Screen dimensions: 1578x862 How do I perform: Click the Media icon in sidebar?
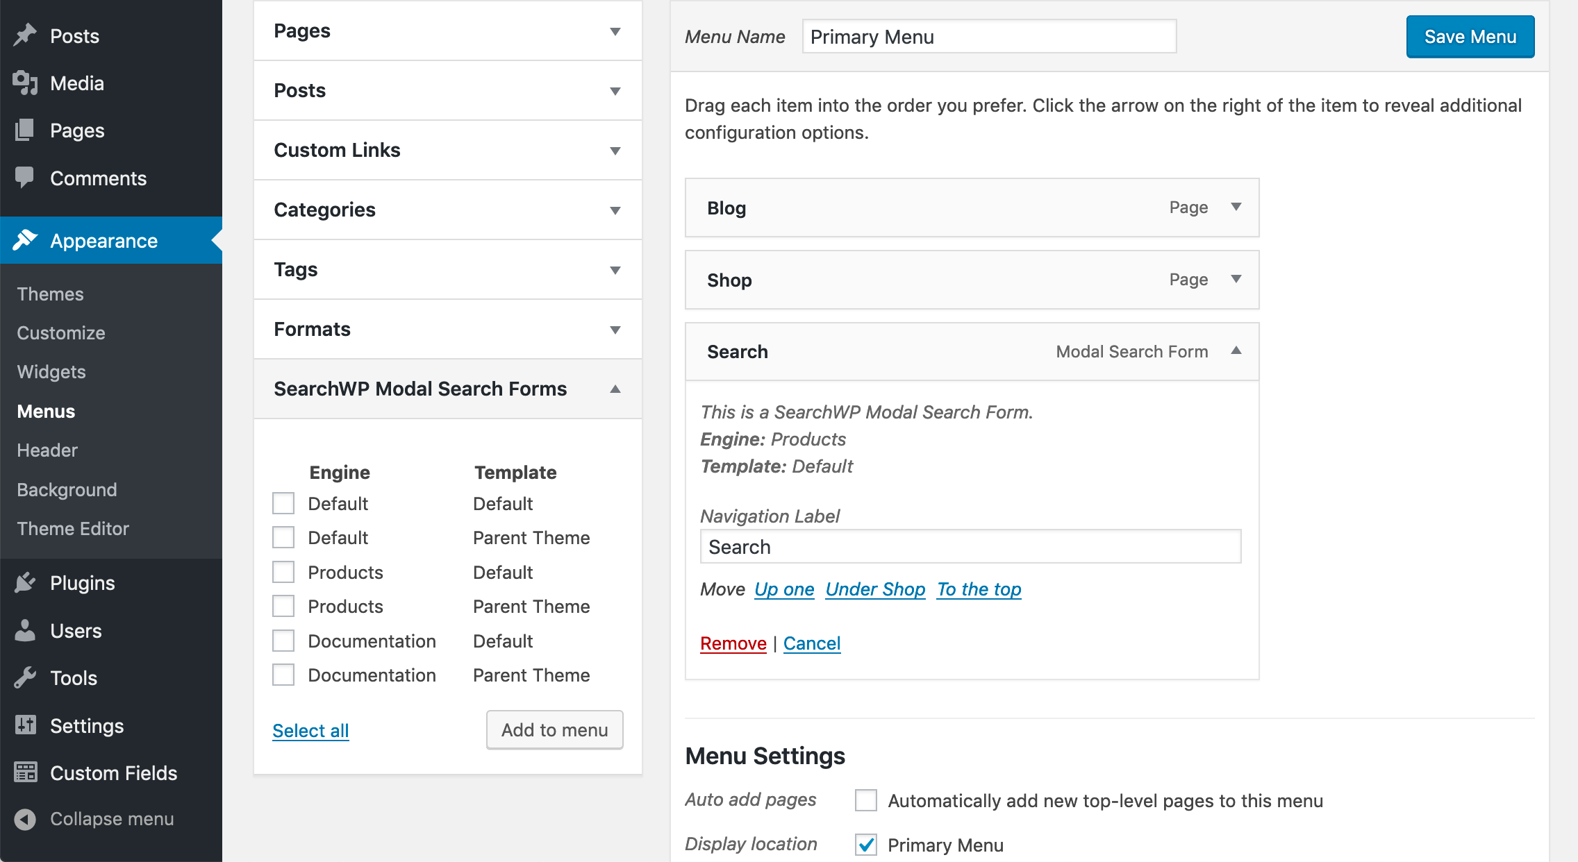(25, 83)
